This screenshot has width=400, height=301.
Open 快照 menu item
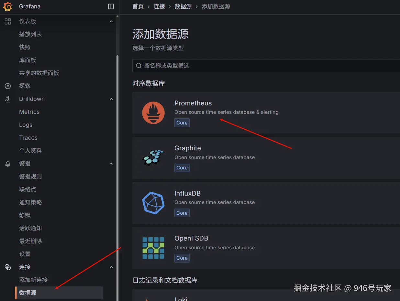(25, 47)
